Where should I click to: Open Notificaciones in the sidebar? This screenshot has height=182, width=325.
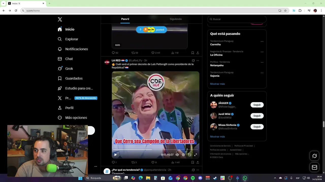point(73,49)
